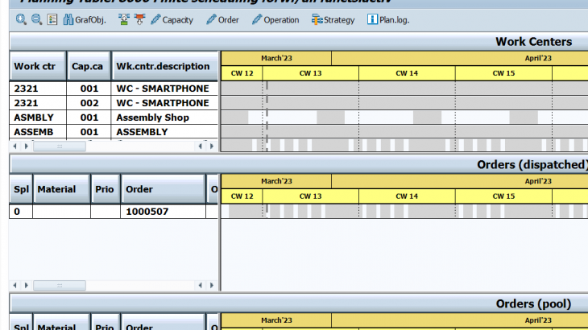This screenshot has height=330, width=588.
Task: Click the dispatched orders table horizontal scrollbar thumb
Action: 60,286
